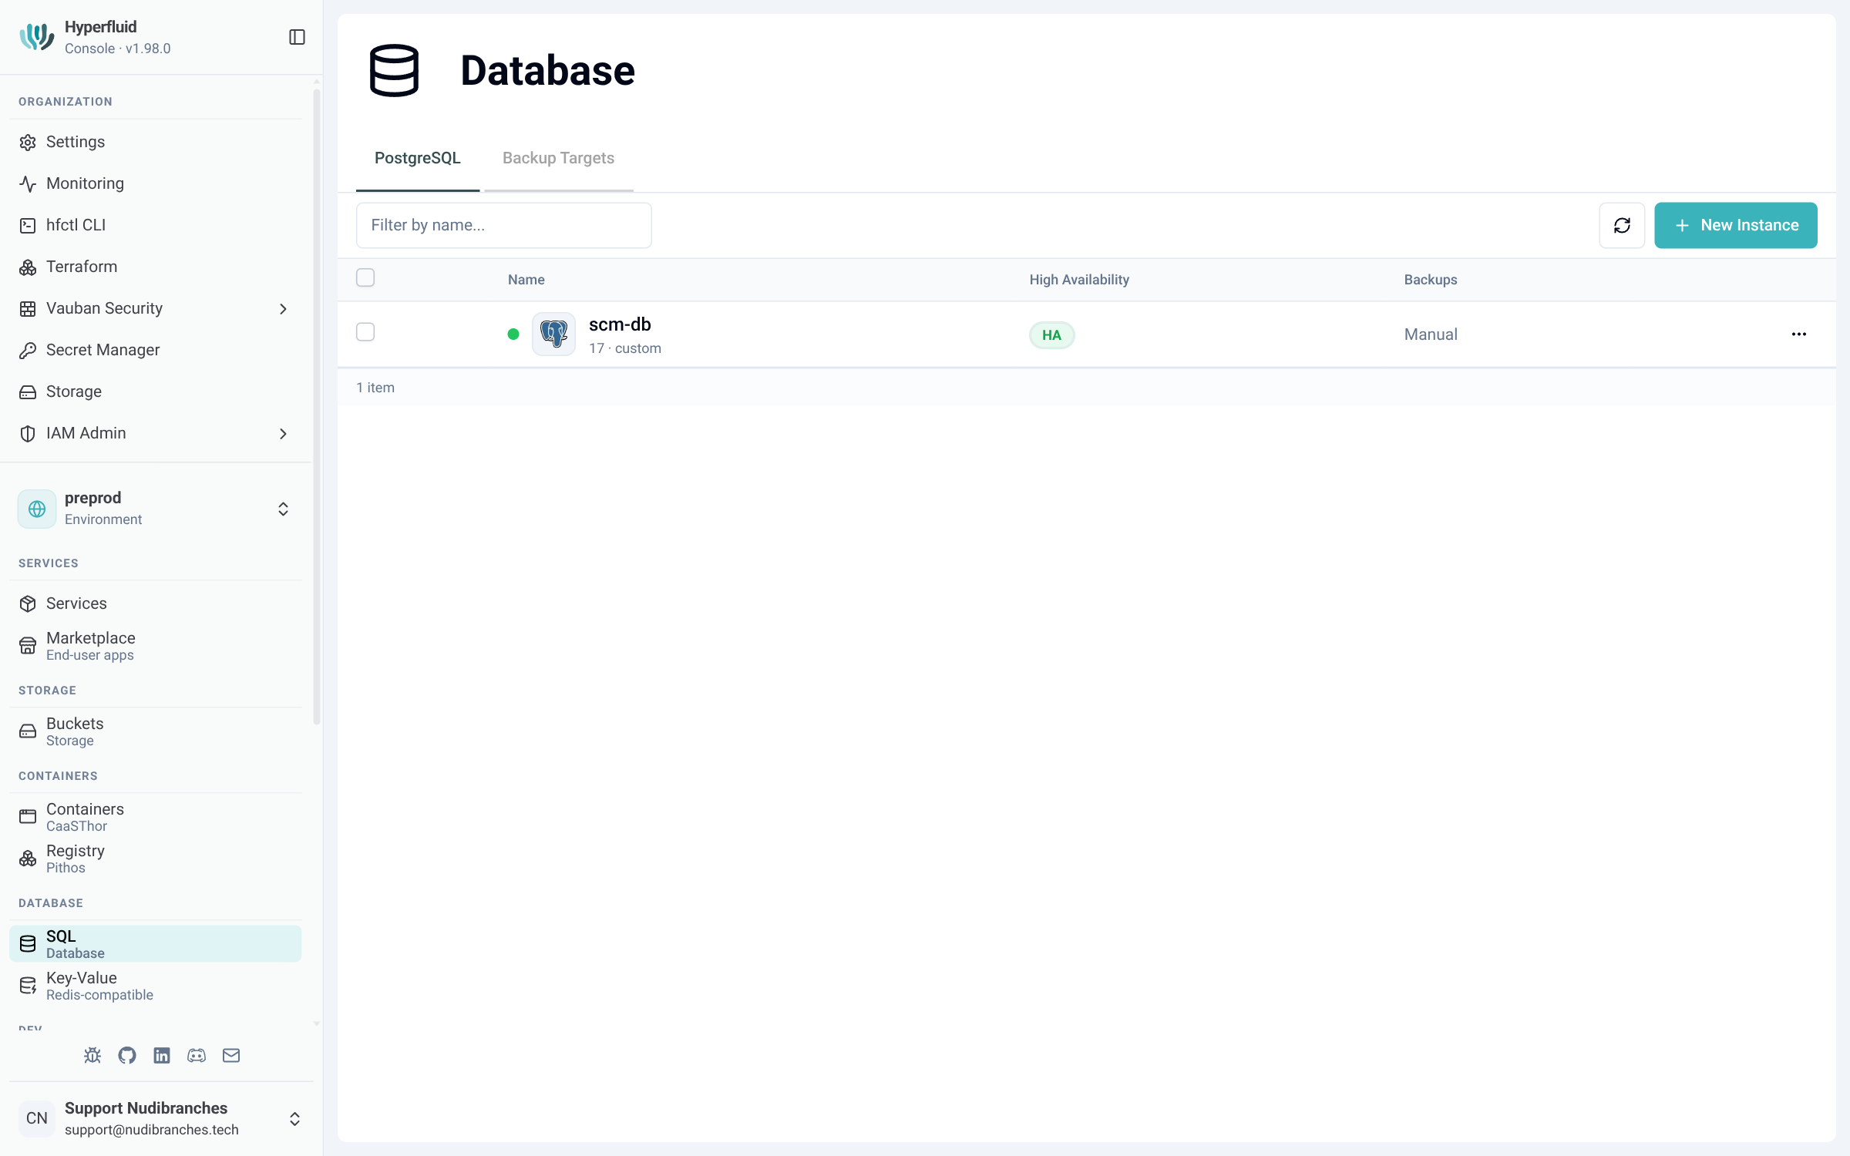Screen dimensions: 1850x1156
Task: Click preprod environment globe icon
Action: coord(37,509)
